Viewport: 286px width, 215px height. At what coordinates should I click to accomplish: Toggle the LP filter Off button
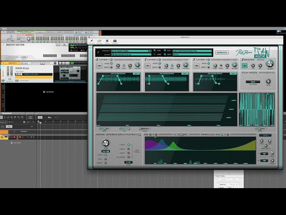[264, 154]
